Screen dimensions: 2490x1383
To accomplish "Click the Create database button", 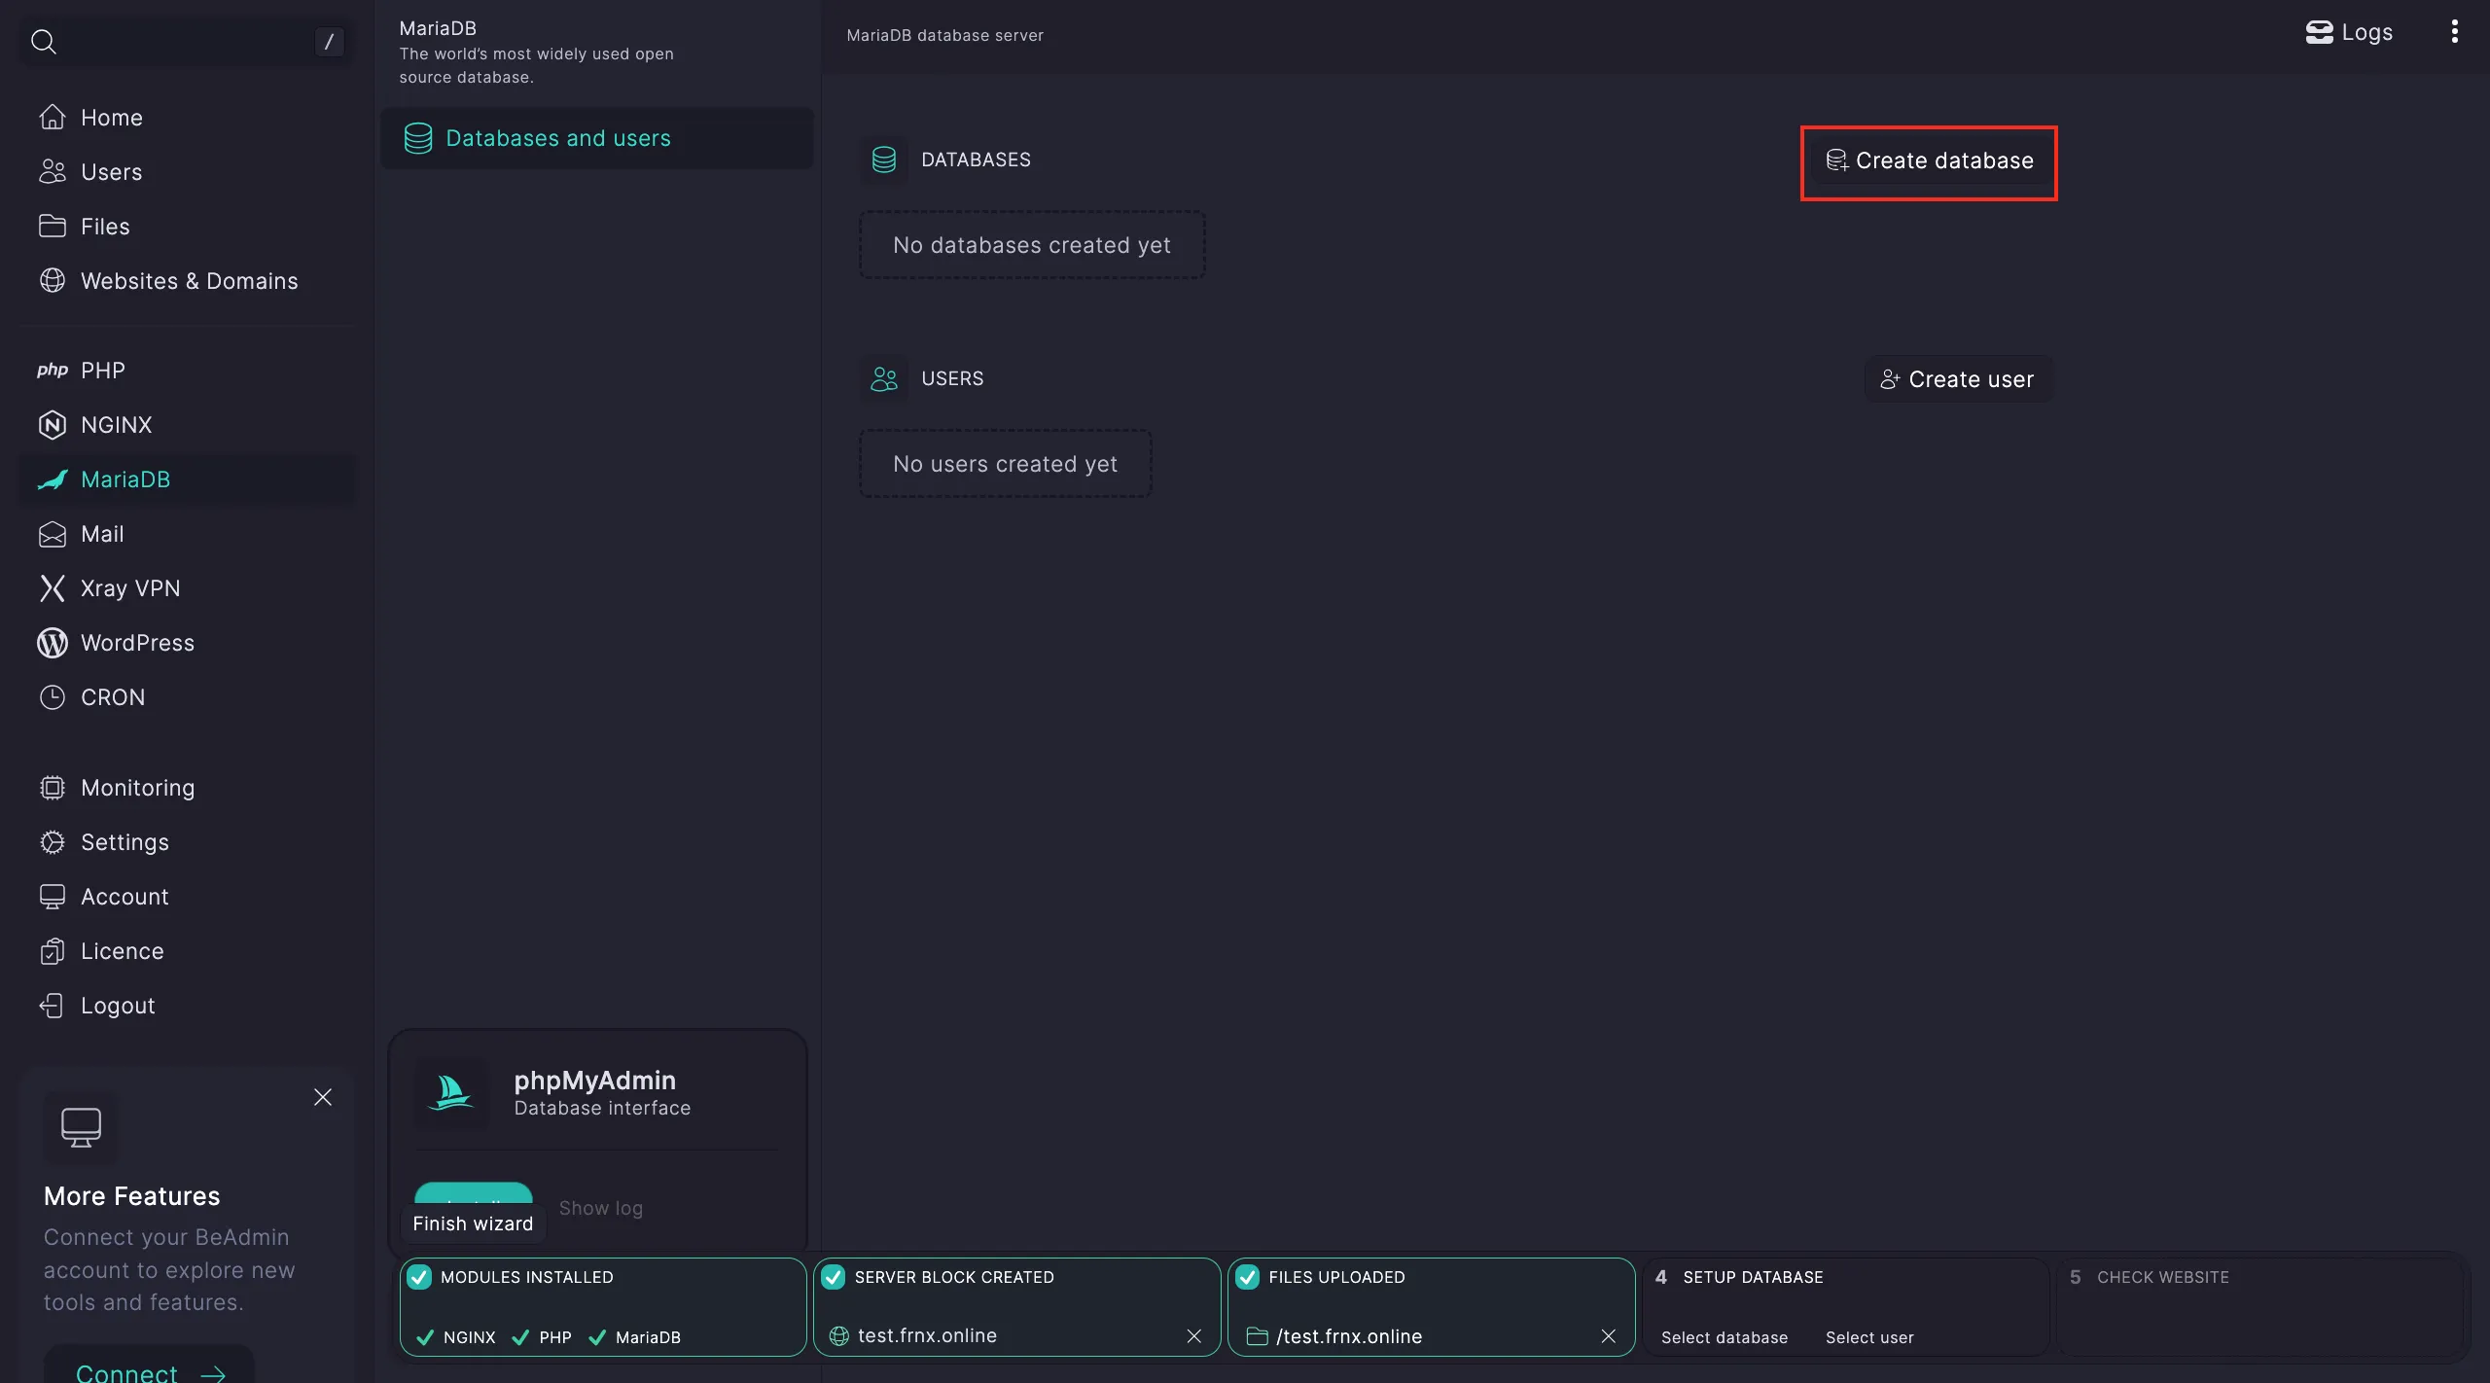I will 1929,160.
